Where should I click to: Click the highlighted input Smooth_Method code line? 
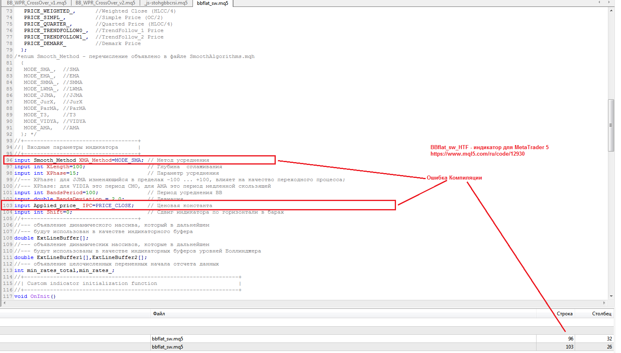102,160
